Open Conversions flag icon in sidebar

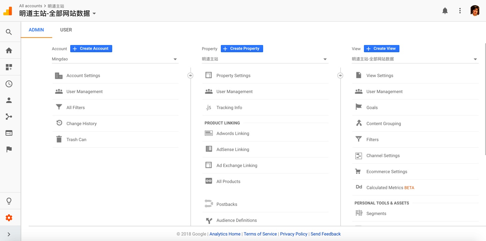coord(9,149)
